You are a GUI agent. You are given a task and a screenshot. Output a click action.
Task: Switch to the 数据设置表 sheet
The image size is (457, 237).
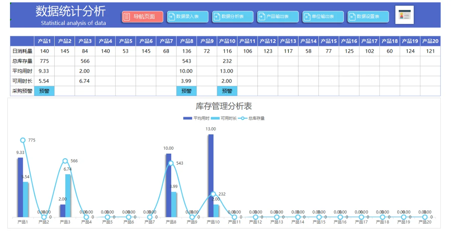[368, 16]
